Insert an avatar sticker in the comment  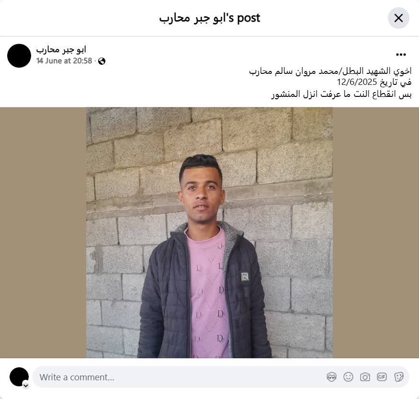tap(331, 377)
